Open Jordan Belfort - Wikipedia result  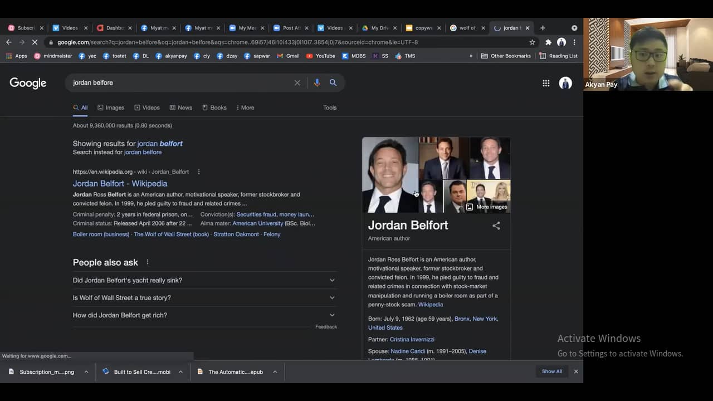[x=120, y=183]
